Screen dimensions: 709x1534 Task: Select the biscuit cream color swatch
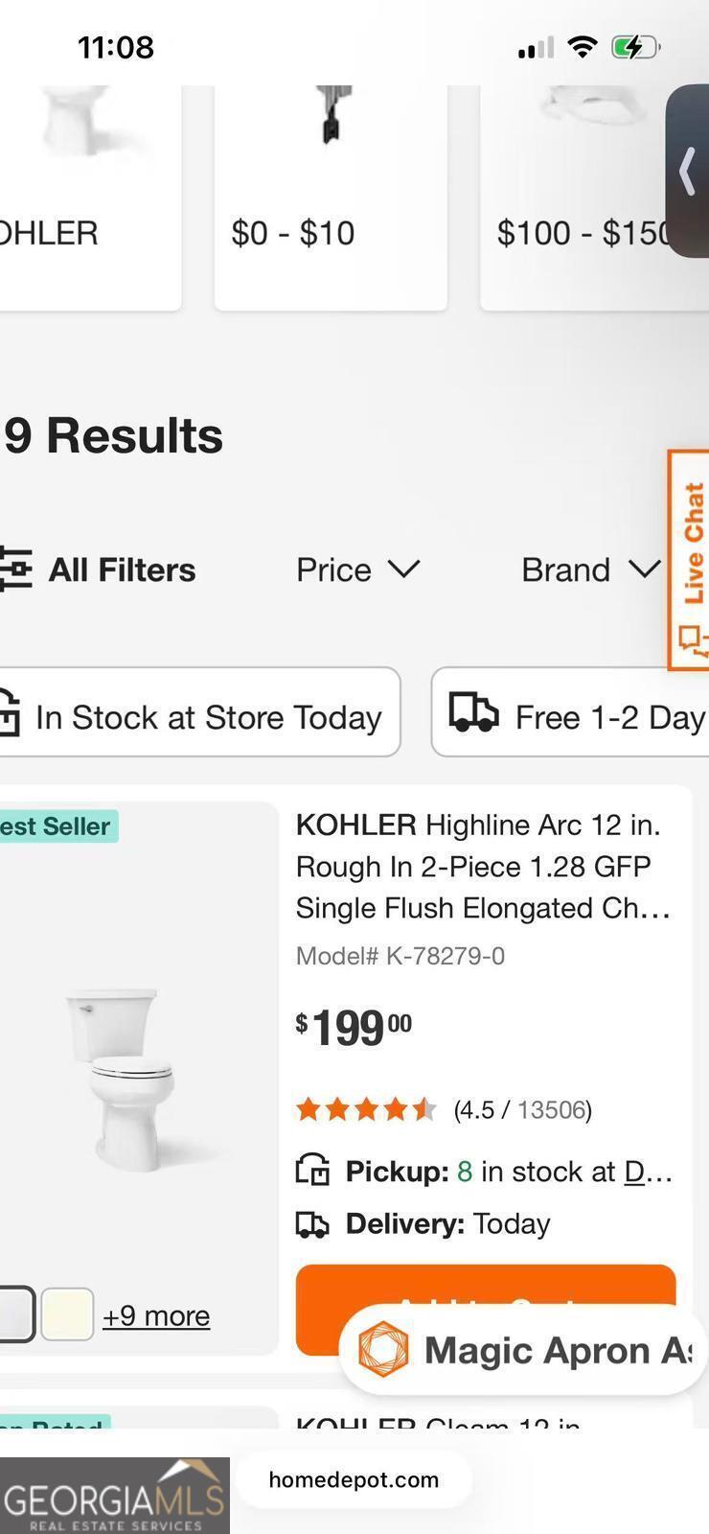pos(67,1314)
